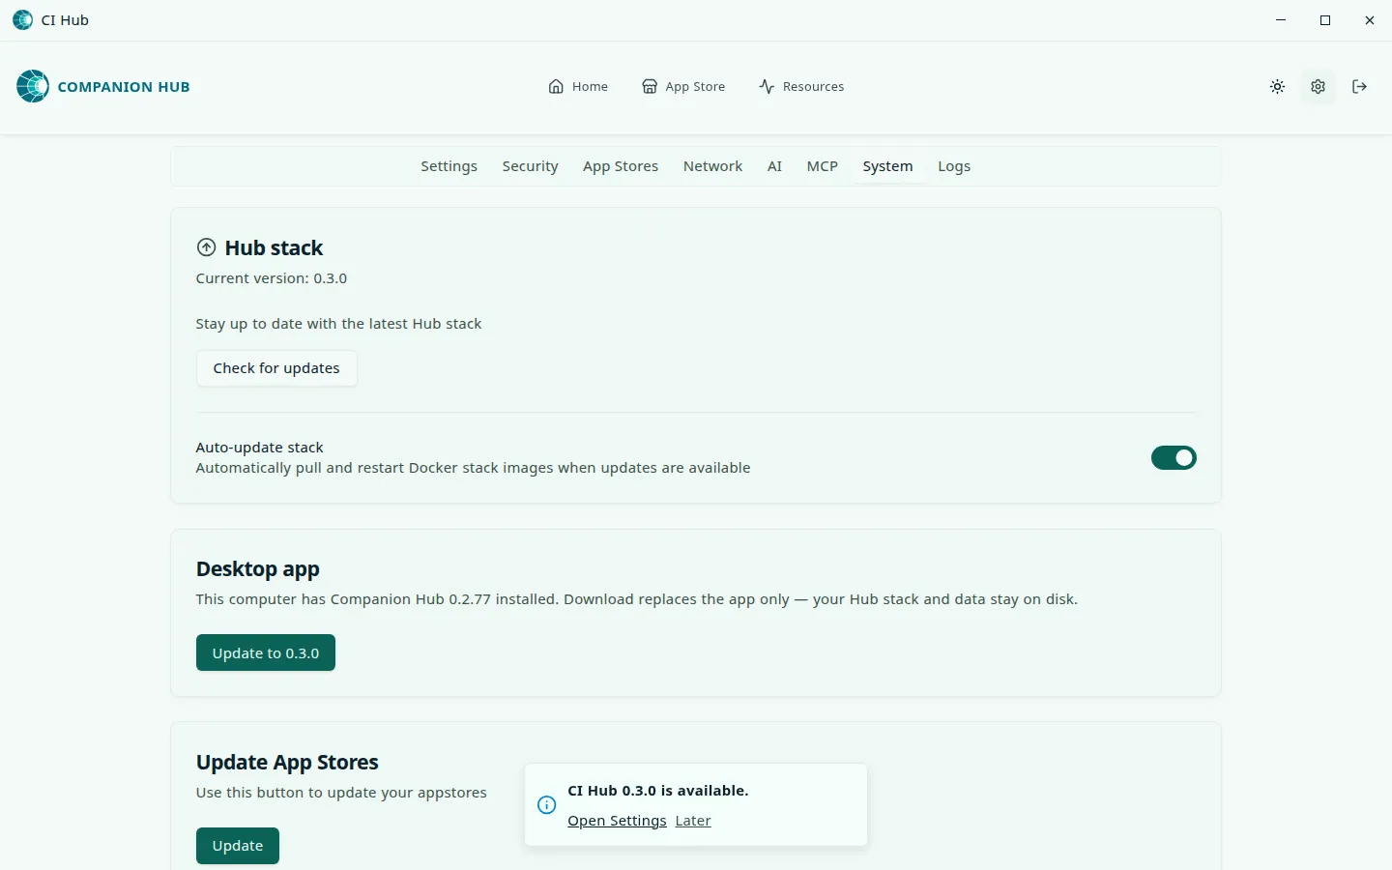Click the CI Hub title bar app icon
The image size is (1392, 870).
(x=22, y=20)
